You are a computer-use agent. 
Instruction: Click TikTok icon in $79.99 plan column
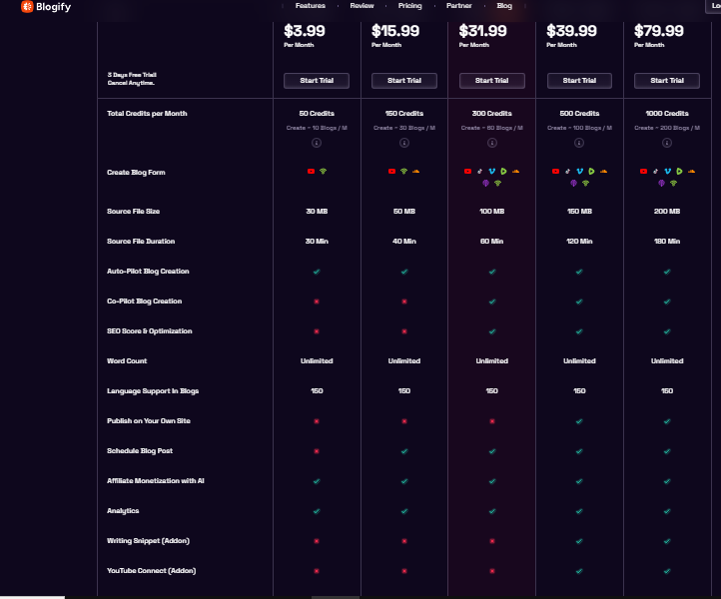pos(655,171)
